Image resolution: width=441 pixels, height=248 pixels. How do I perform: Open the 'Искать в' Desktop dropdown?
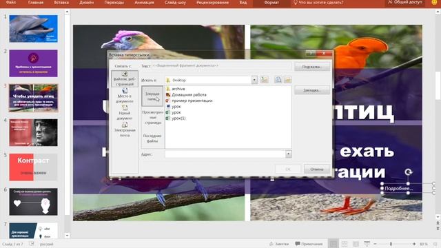pyautogui.click(x=254, y=80)
